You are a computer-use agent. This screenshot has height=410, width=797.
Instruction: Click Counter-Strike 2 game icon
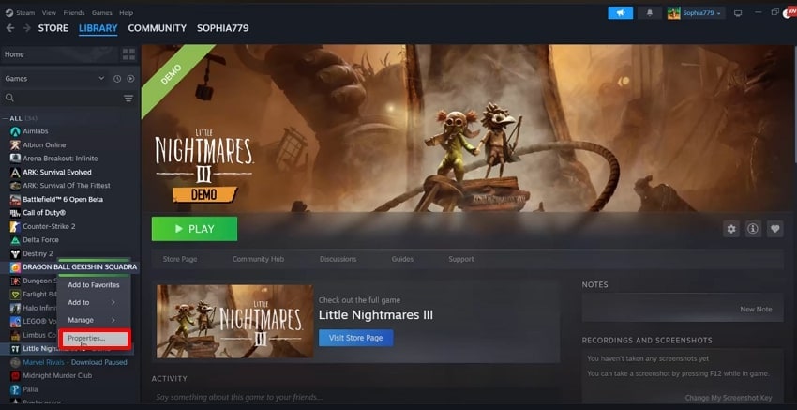15,226
